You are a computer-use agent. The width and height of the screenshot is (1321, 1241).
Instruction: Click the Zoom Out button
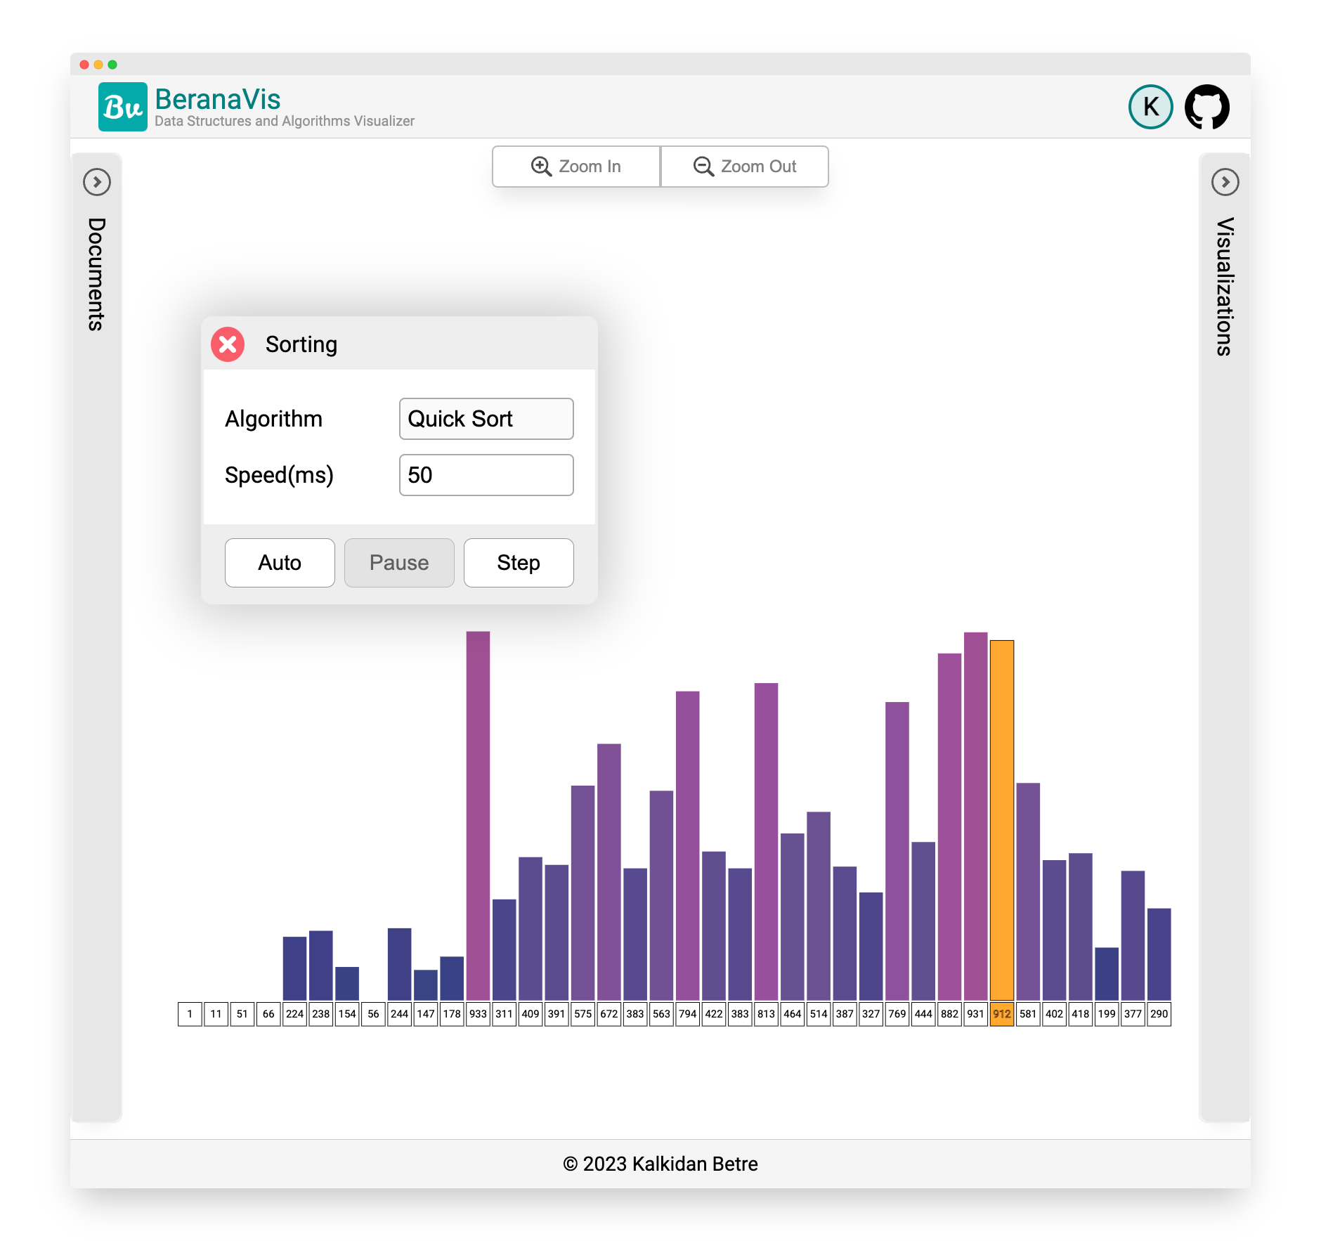[745, 167]
